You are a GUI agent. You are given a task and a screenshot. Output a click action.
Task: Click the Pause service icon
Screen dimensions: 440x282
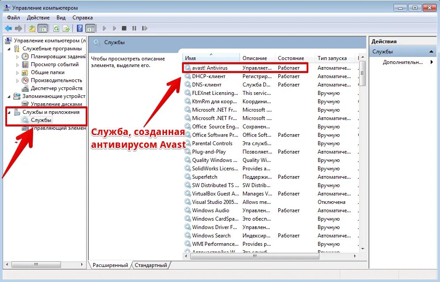click(x=134, y=28)
